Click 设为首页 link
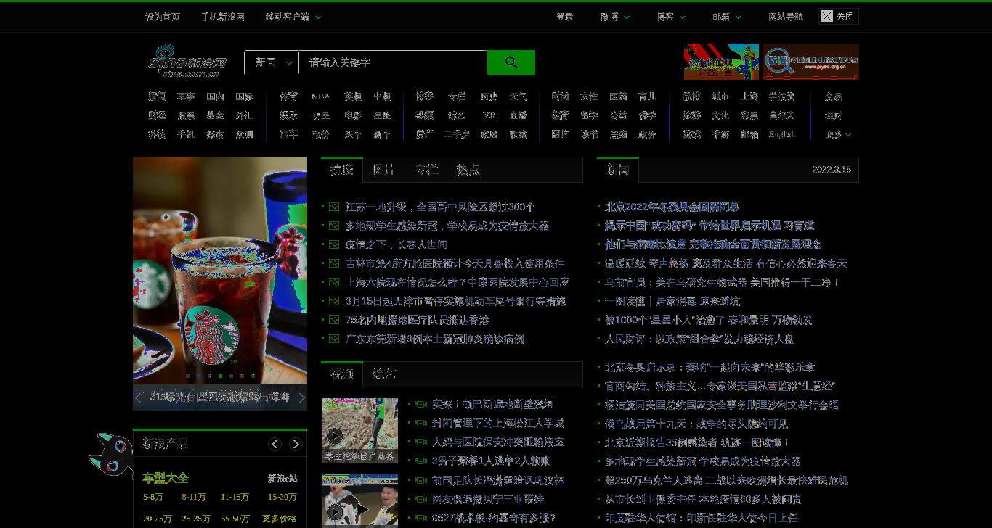The height and width of the screenshot is (528, 992). point(163,17)
